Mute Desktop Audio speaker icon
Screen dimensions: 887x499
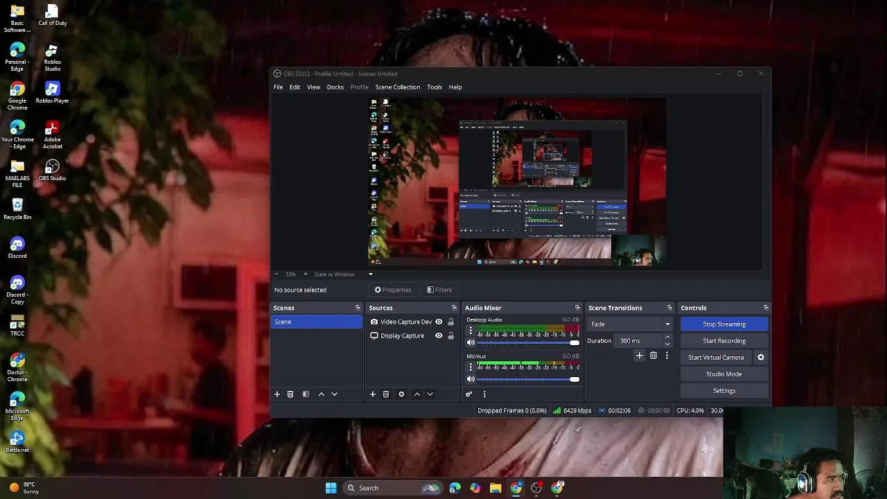[471, 342]
